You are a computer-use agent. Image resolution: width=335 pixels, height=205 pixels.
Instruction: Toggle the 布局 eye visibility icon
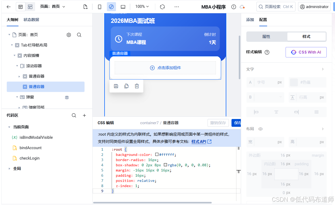[260, 129]
